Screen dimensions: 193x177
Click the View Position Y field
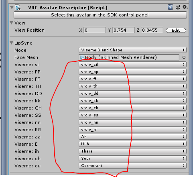point(123,30)
